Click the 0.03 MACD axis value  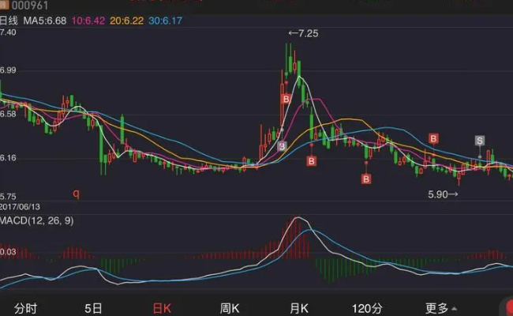point(8,252)
